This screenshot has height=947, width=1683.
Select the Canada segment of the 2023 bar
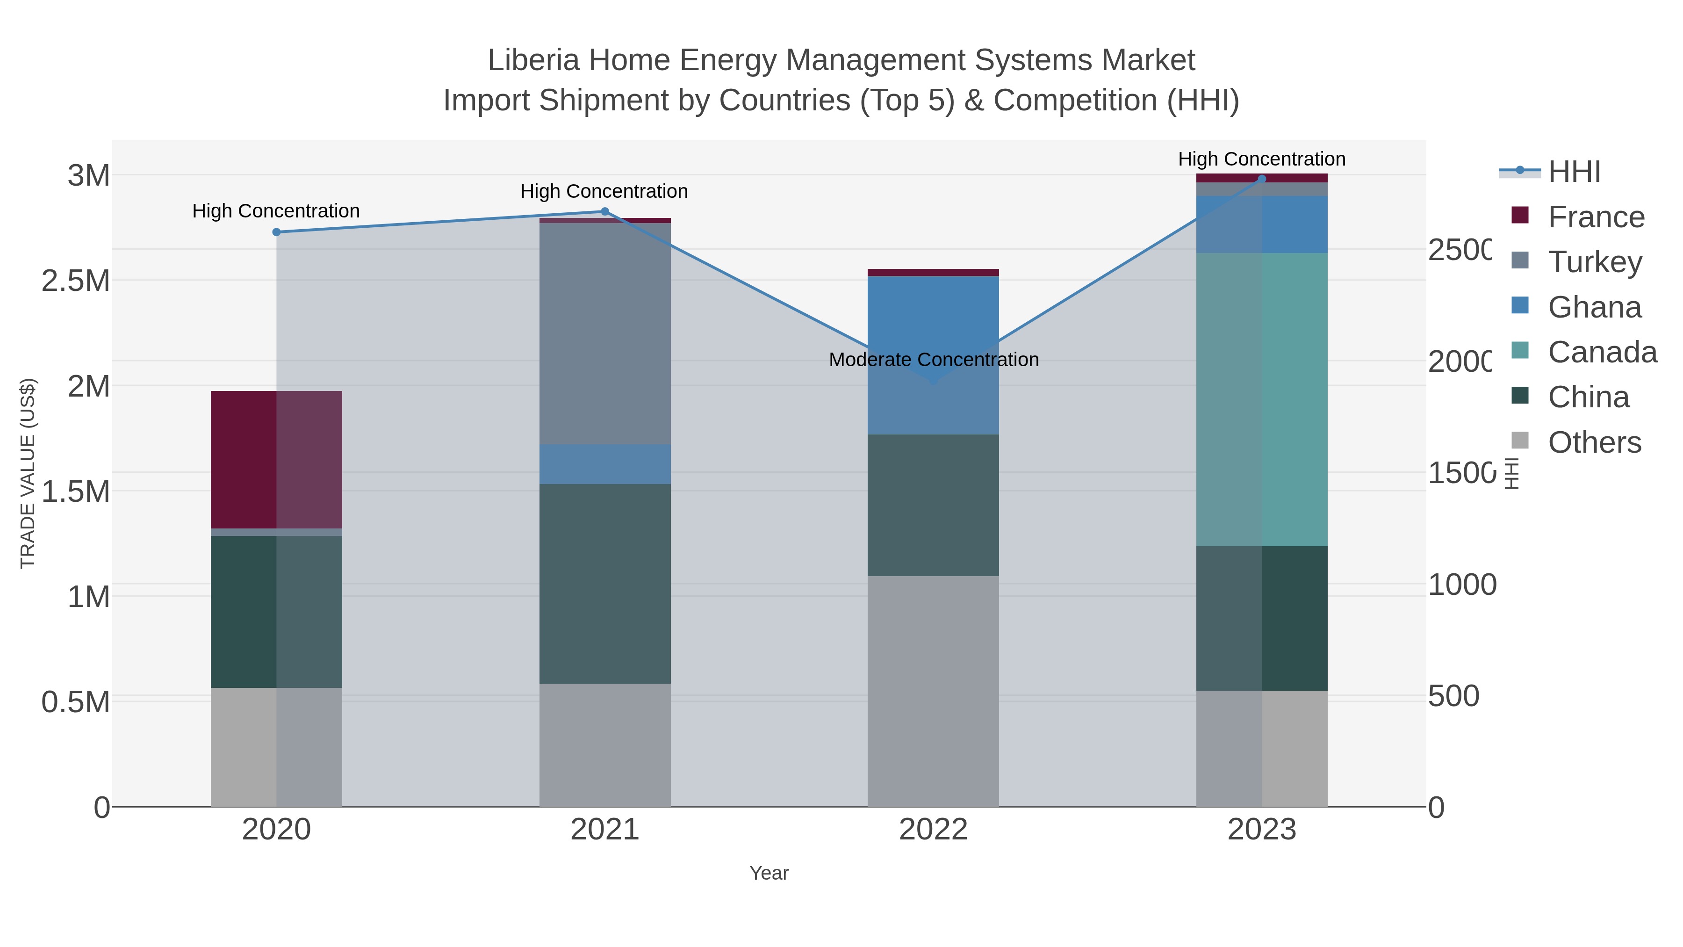point(1262,400)
